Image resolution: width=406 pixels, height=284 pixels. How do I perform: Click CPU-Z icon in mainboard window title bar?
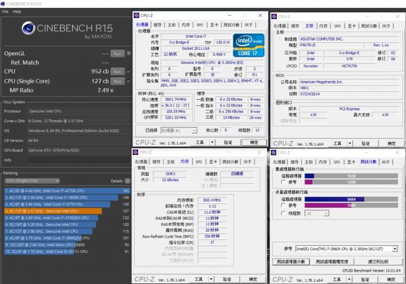point(274,16)
